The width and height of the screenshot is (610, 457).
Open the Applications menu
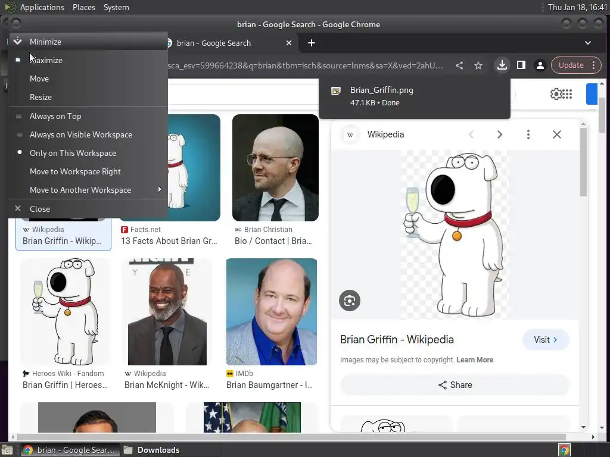42,7
